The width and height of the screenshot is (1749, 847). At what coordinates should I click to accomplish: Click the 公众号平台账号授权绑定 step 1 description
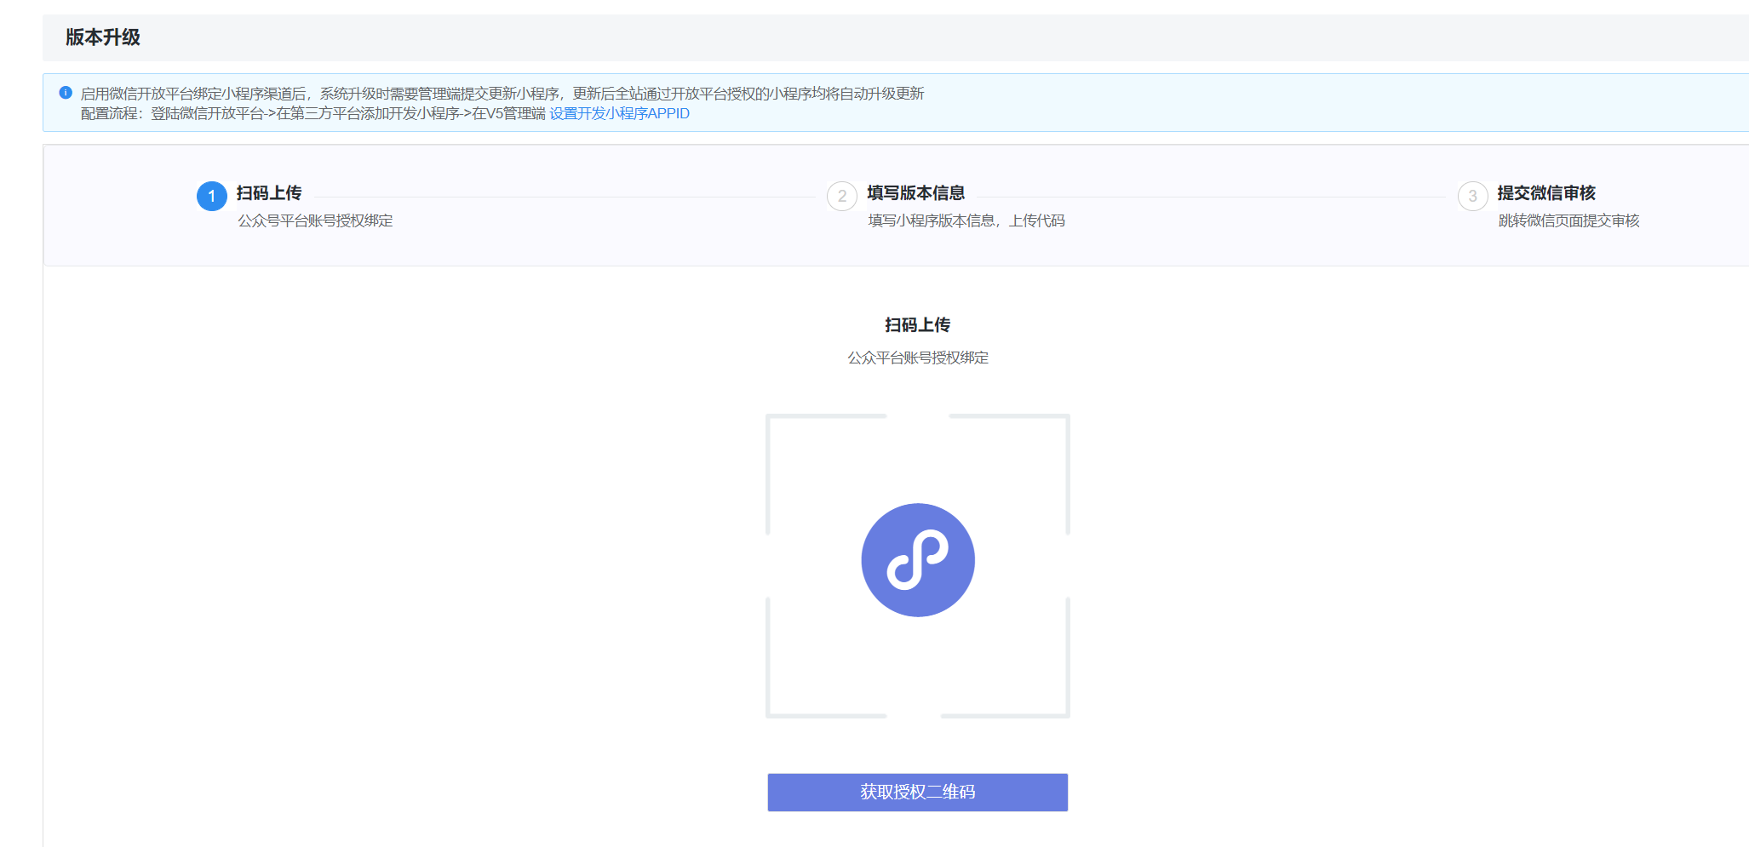coord(315,221)
